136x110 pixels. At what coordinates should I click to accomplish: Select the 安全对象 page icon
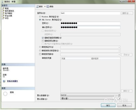click(3, 16)
